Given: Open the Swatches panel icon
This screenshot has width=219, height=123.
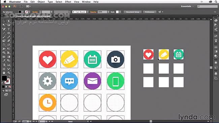Looking at the screenshot, I should [x=216, y=36].
